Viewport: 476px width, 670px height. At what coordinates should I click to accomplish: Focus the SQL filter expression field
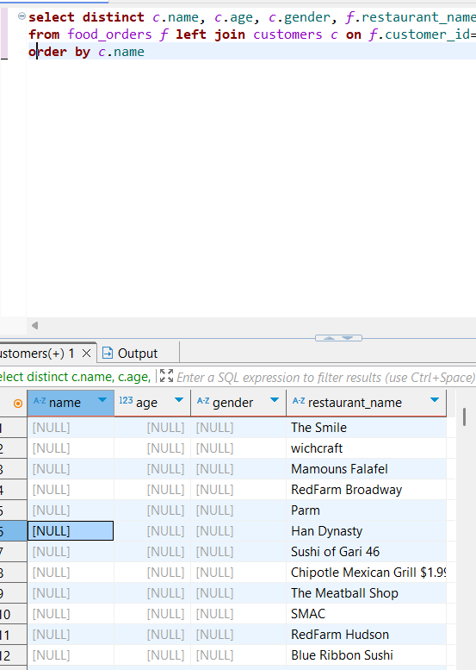point(325,378)
